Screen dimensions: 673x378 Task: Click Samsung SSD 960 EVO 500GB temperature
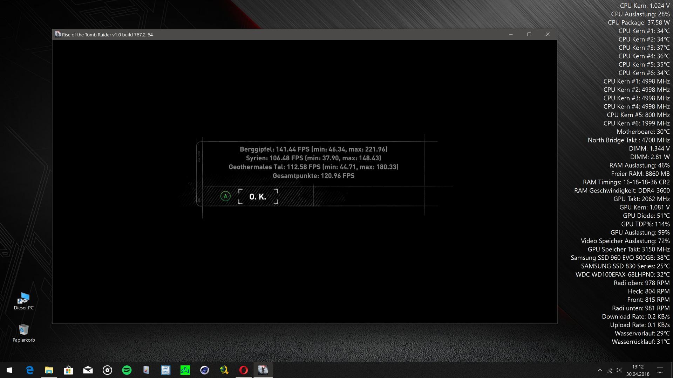(620, 258)
